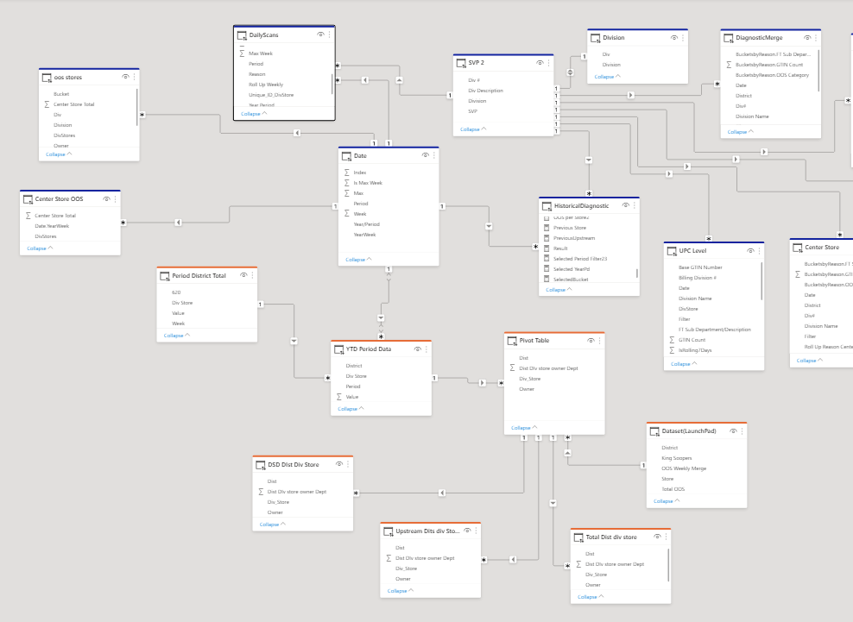Toggle visibility of SVP 2 table
This screenshot has width=853, height=622.
540,62
